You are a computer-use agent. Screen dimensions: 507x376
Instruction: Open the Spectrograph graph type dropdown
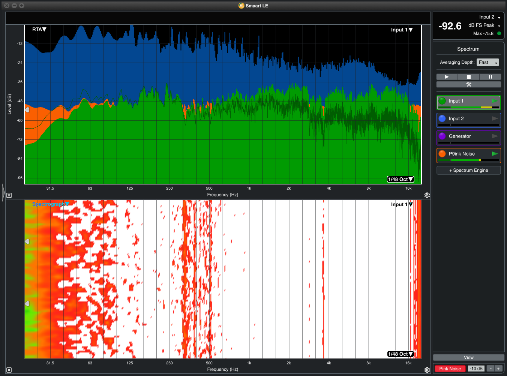51,204
